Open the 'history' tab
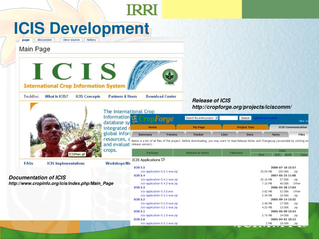Screen dimensions: 319x239 click(91, 40)
